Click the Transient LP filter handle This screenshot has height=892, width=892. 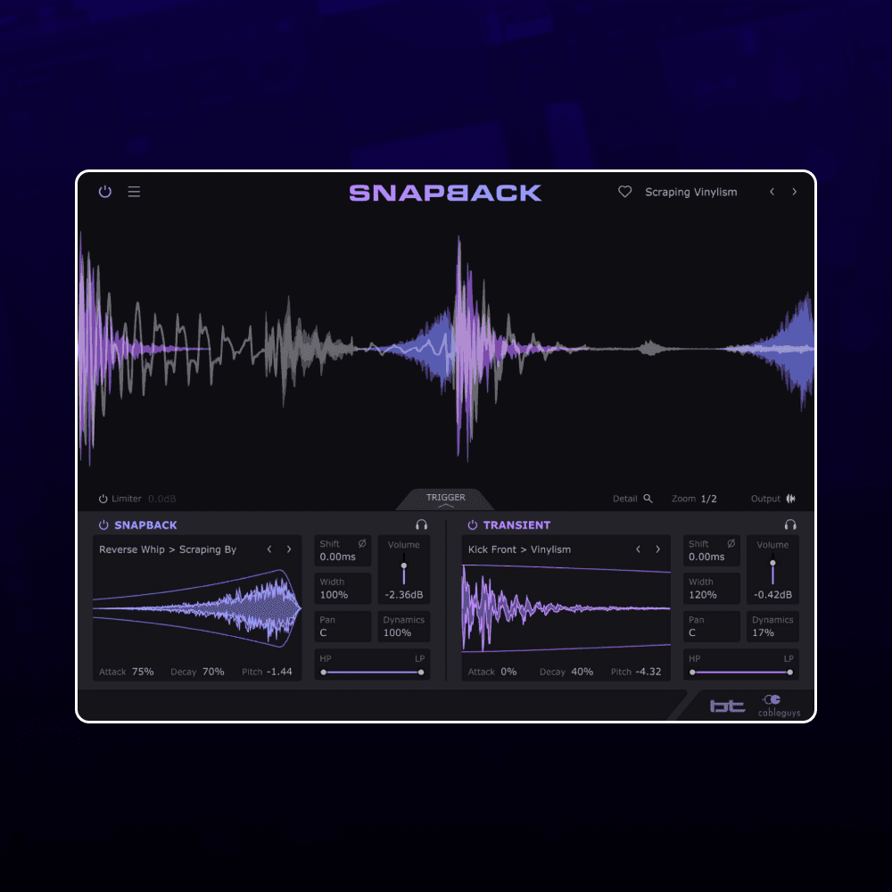tap(790, 673)
